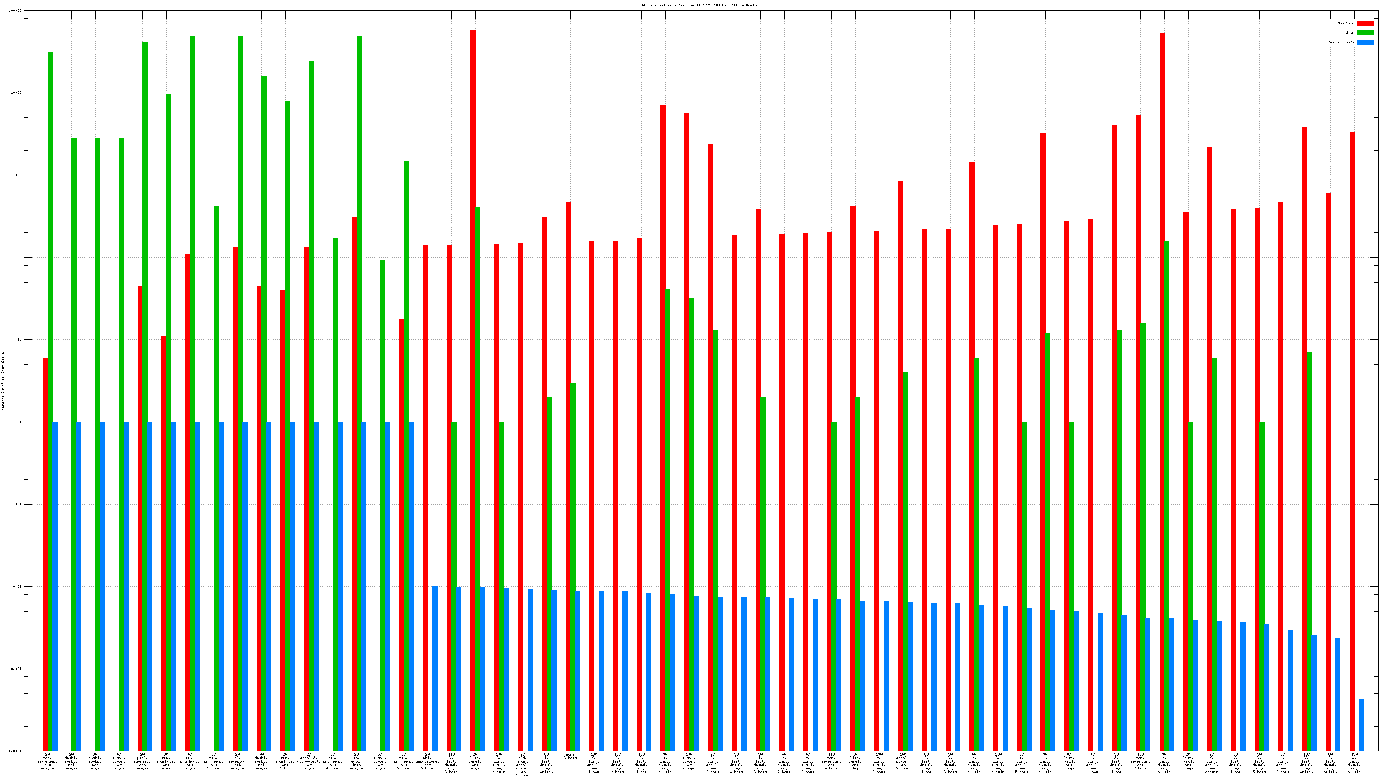Click the red Not Spam legend swatch
This screenshot has width=1385, height=779.
(x=1365, y=23)
